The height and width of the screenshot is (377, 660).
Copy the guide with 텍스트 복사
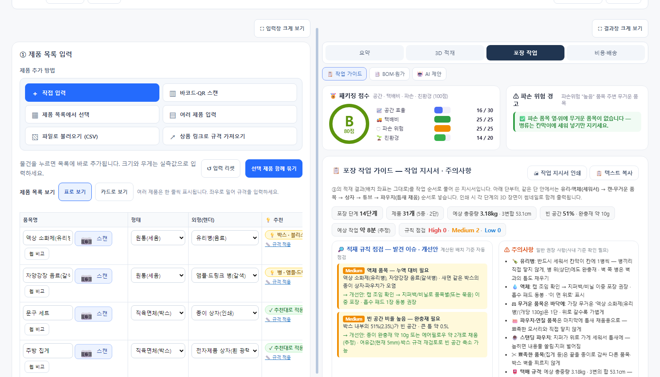(x=614, y=173)
